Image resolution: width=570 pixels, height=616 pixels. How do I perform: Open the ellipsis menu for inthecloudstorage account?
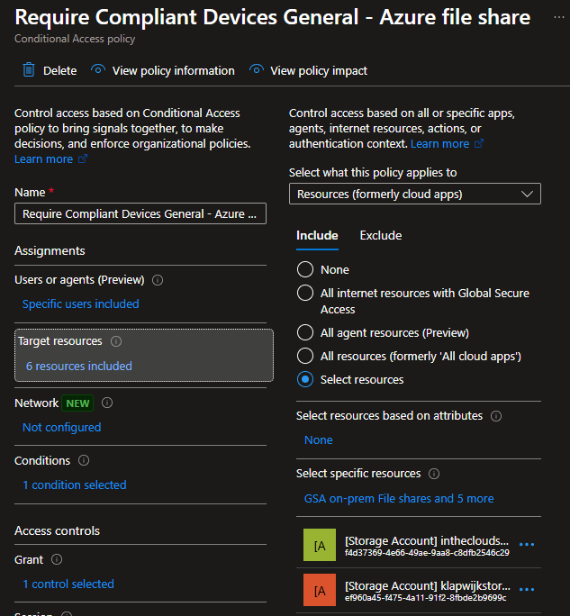coord(527,545)
